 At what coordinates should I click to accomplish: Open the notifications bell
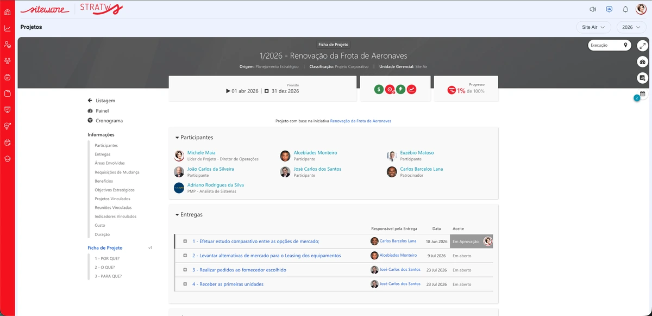pos(625,9)
